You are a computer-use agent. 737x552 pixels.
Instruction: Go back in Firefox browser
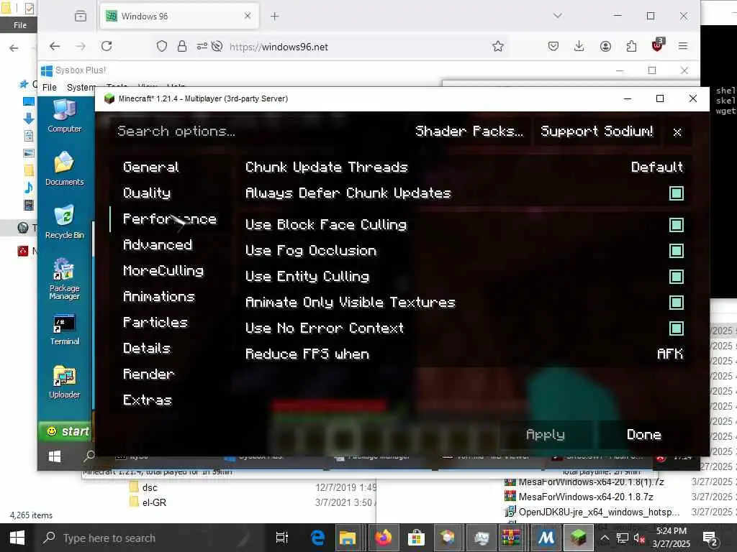click(x=55, y=46)
